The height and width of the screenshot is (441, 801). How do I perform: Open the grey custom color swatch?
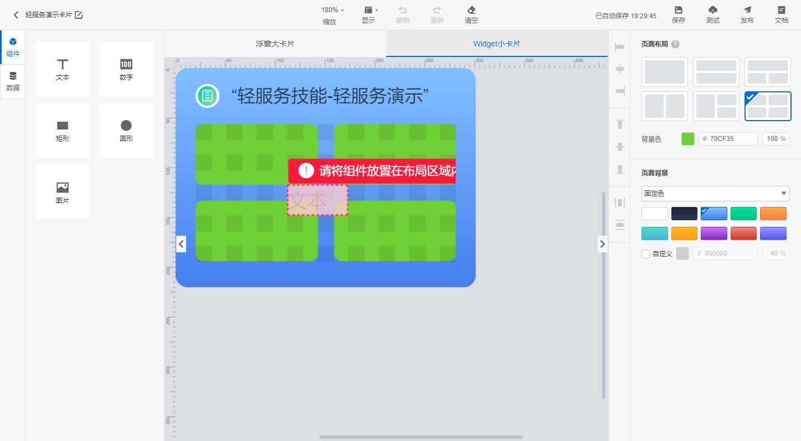click(682, 253)
